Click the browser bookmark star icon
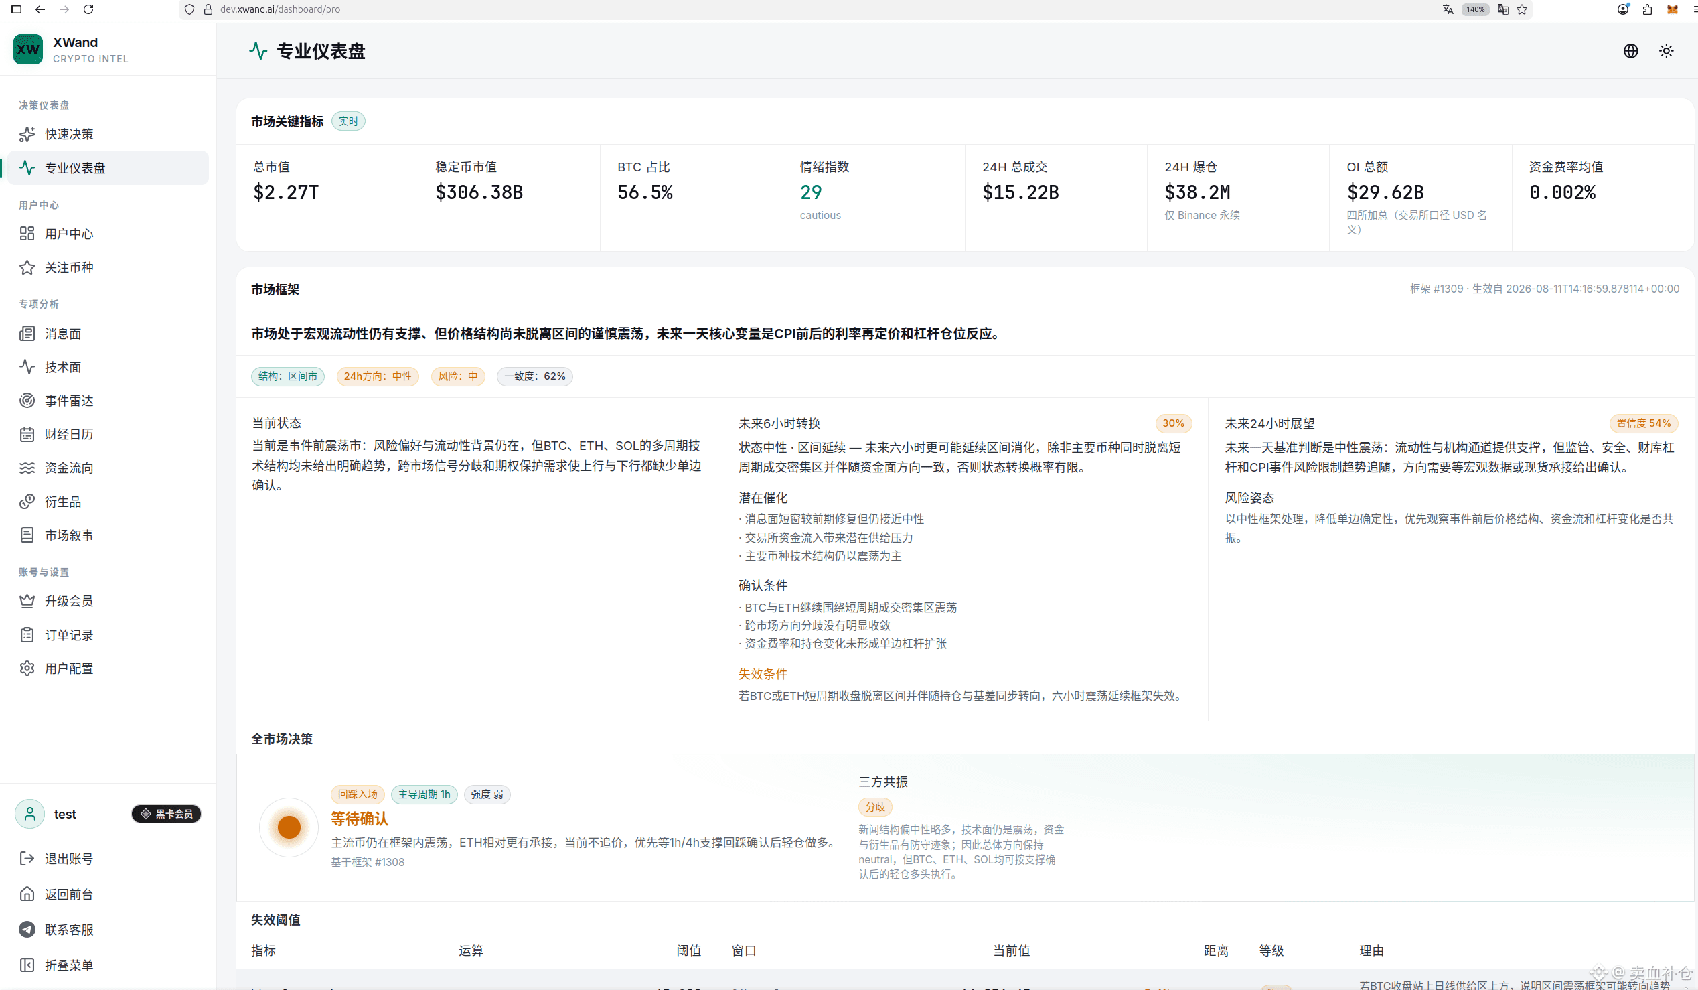The image size is (1698, 990). [1522, 9]
